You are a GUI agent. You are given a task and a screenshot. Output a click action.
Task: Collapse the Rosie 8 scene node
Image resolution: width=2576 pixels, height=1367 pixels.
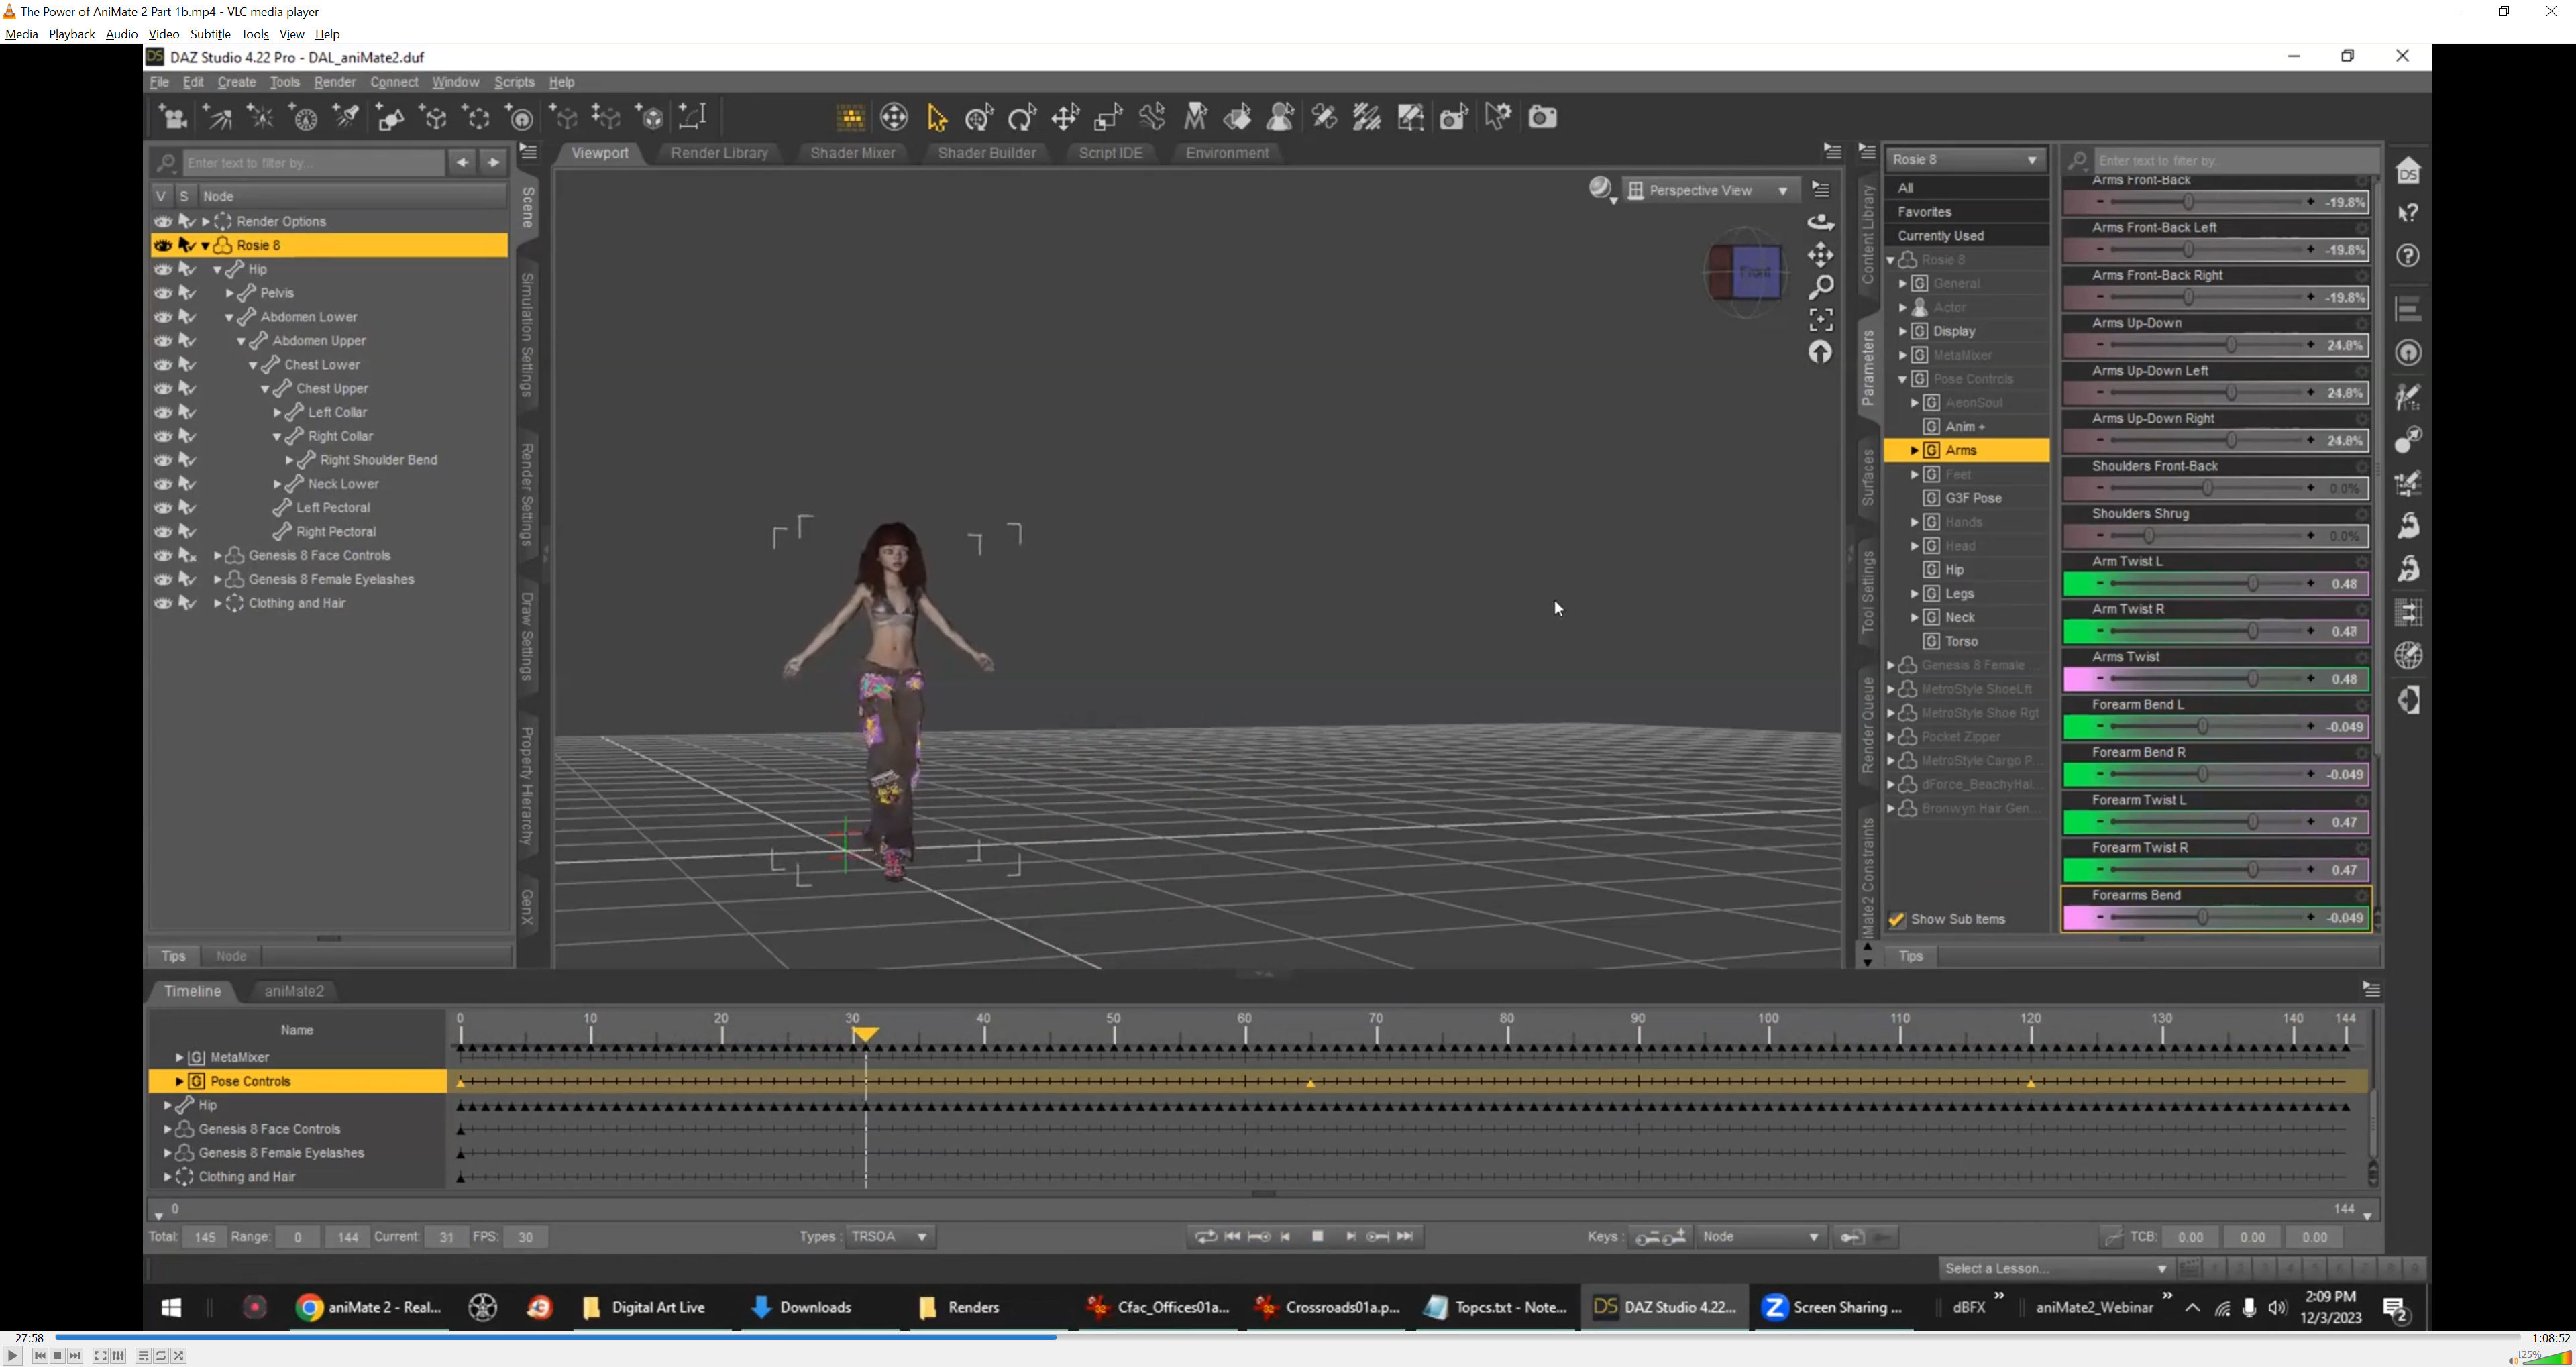point(205,245)
